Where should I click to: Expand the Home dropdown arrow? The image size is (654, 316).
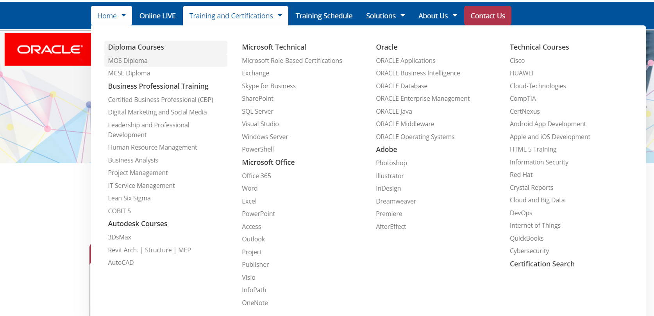click(x=124, y=16)
